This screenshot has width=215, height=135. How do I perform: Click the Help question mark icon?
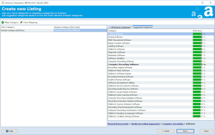pos(7,131)
